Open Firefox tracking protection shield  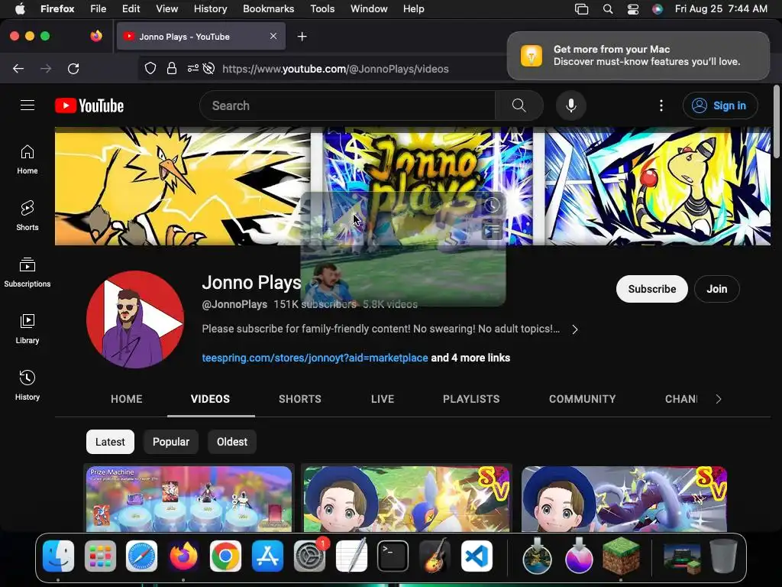(150, 68)
